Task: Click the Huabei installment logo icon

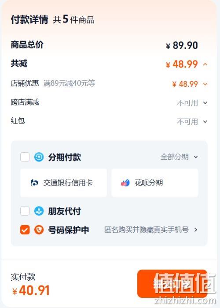Action: [125, 183]
